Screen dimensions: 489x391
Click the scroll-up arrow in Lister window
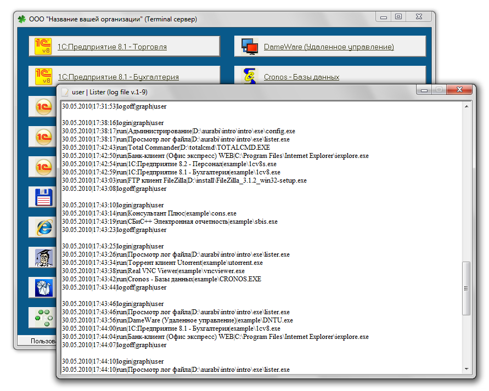click(x=466, y=106)
